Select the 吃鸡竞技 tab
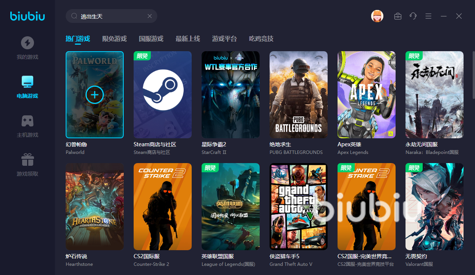475x275 pixels. click(x=261, y=39)
